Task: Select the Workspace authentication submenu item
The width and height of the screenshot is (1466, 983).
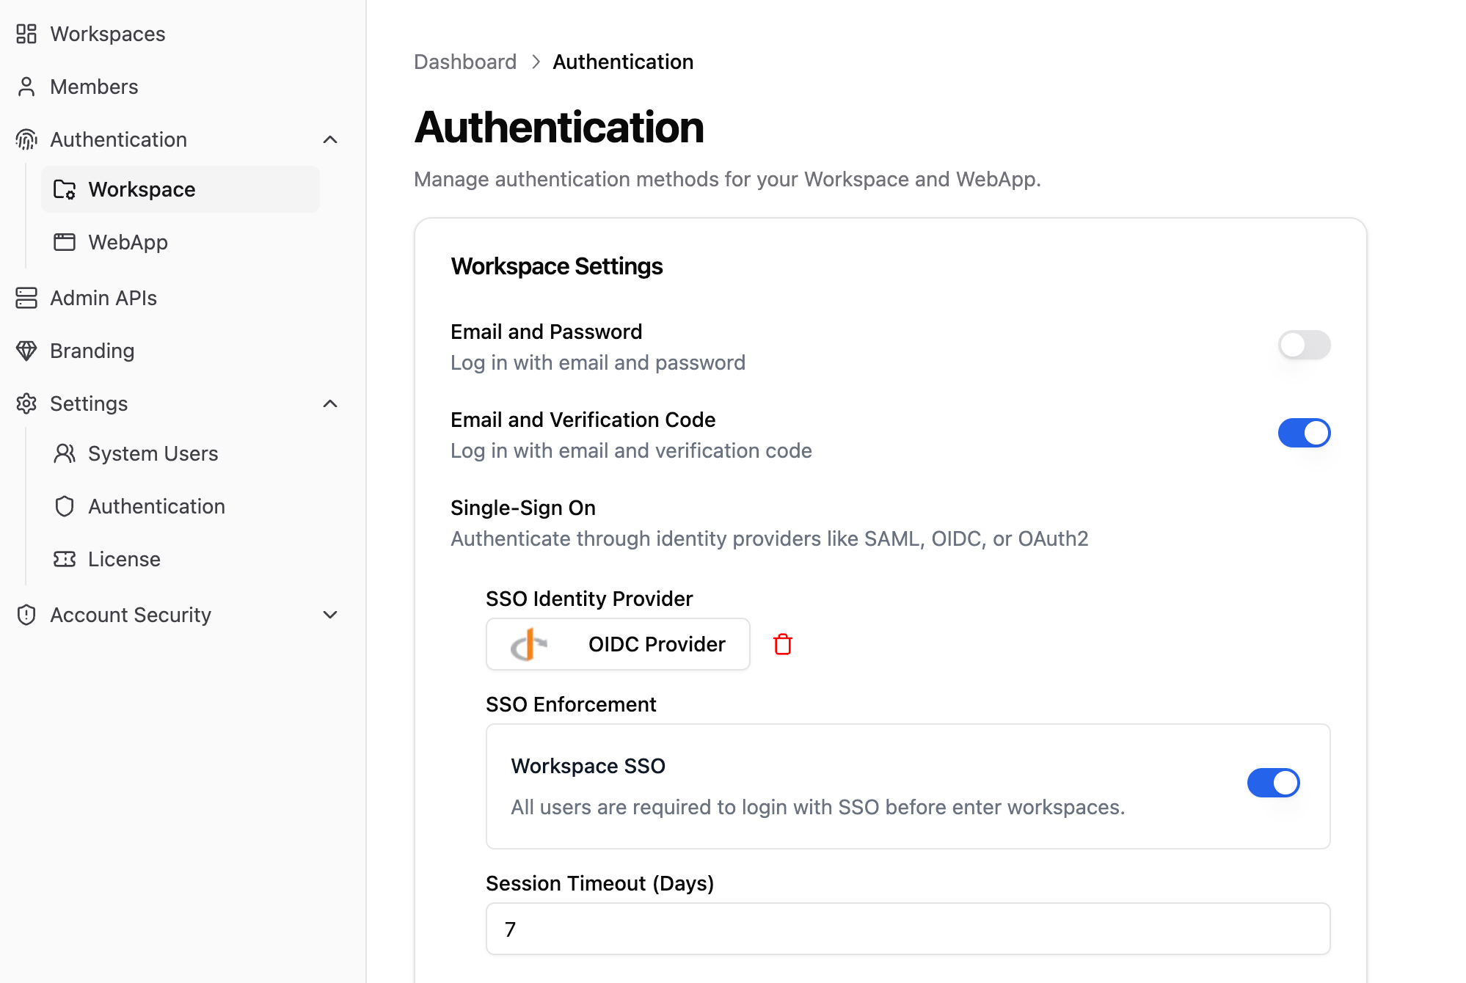Action: coord(180,189)
